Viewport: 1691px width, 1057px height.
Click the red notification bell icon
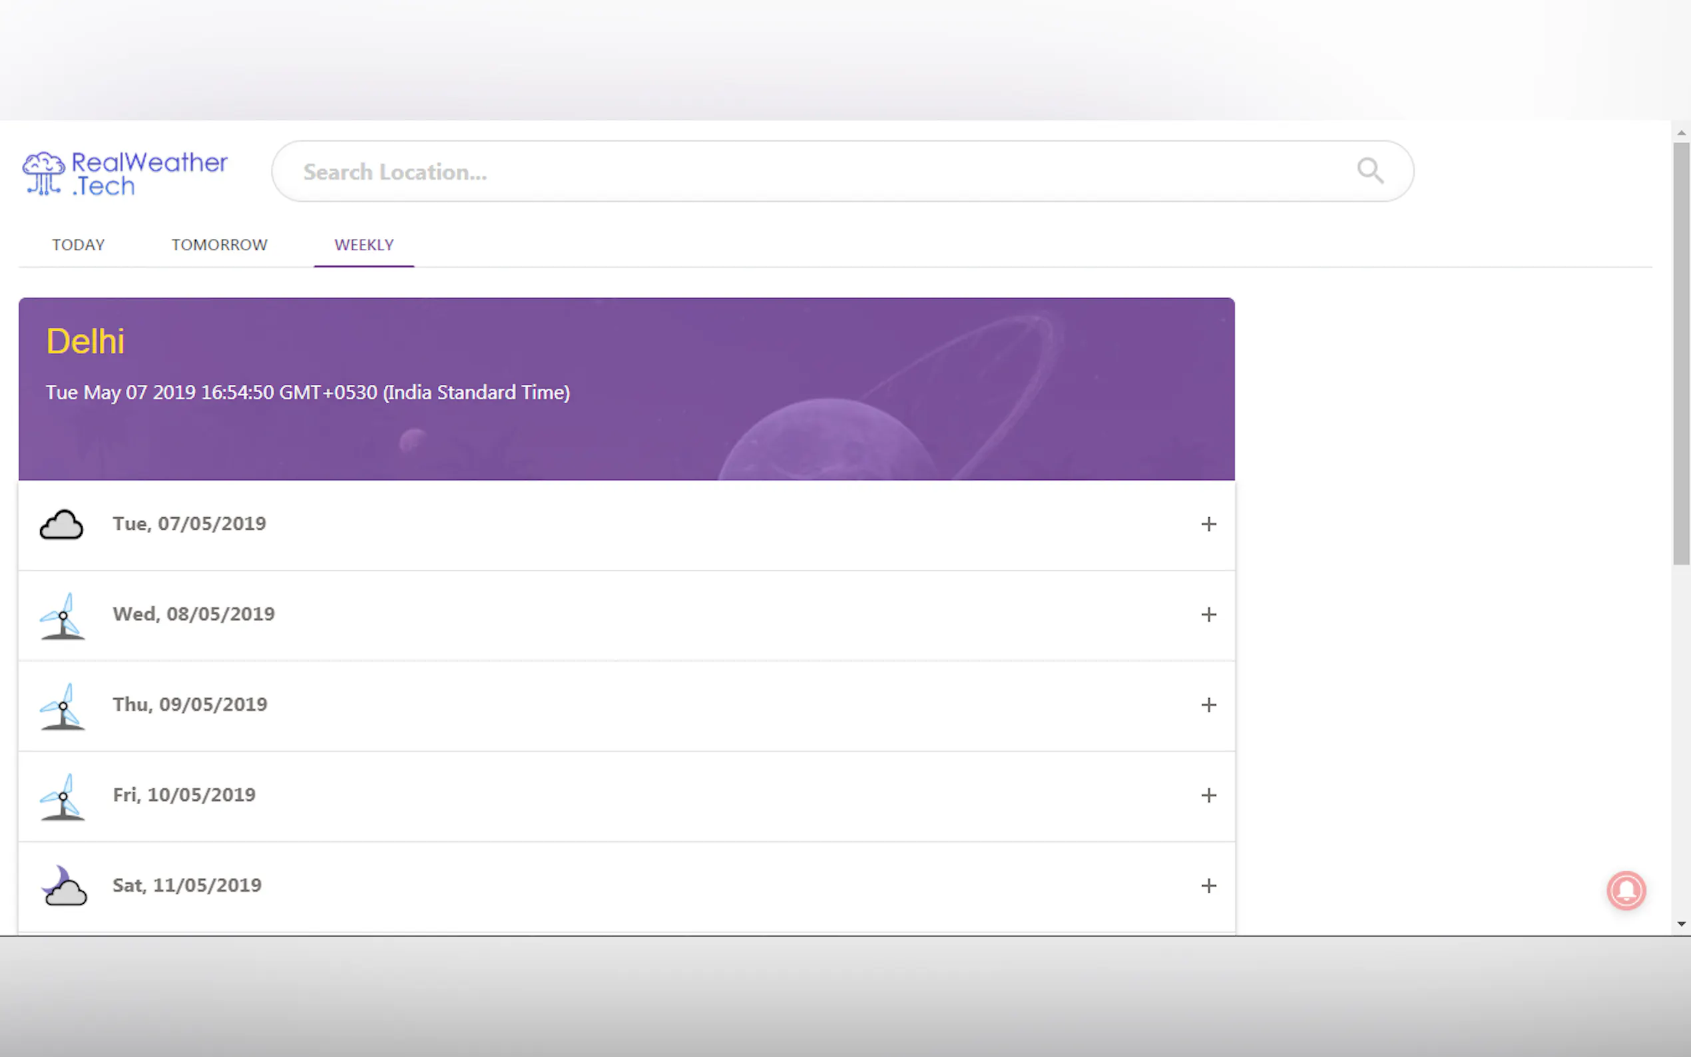tap(1625, 890)
